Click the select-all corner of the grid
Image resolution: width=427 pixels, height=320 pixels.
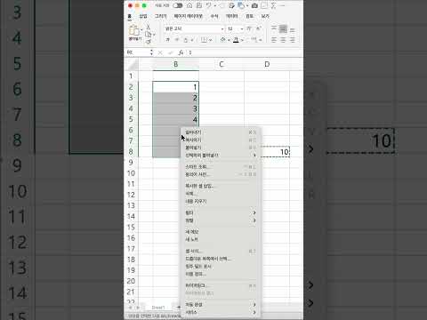click(132, 64)
